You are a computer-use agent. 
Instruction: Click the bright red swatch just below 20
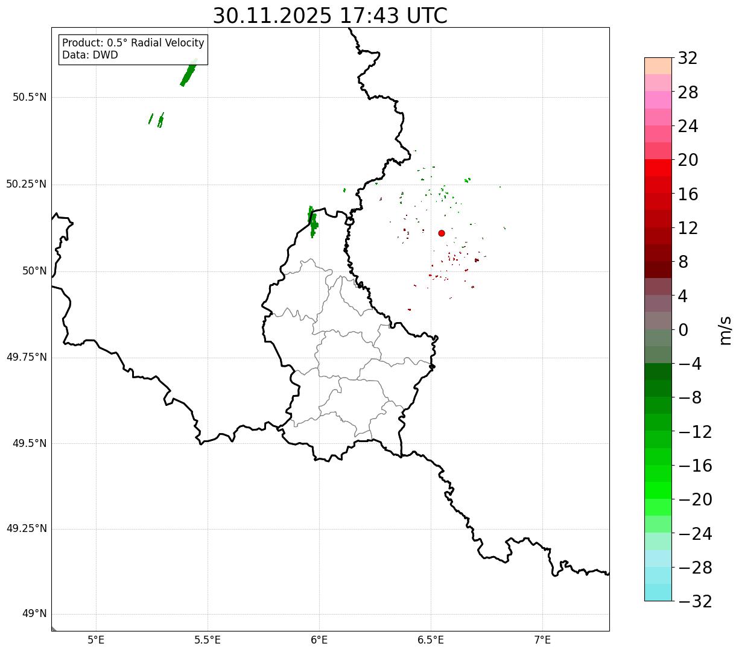[x=658, y=168]
